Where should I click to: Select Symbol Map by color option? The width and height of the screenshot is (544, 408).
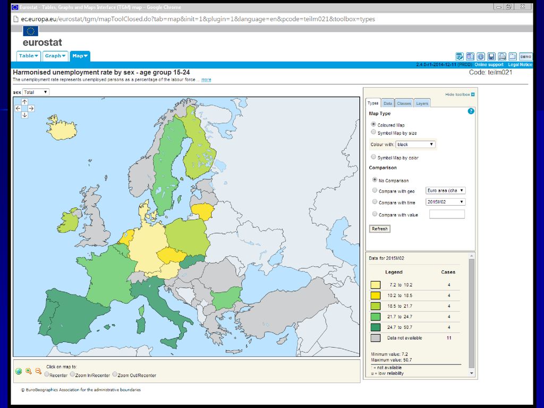[373, 157]
